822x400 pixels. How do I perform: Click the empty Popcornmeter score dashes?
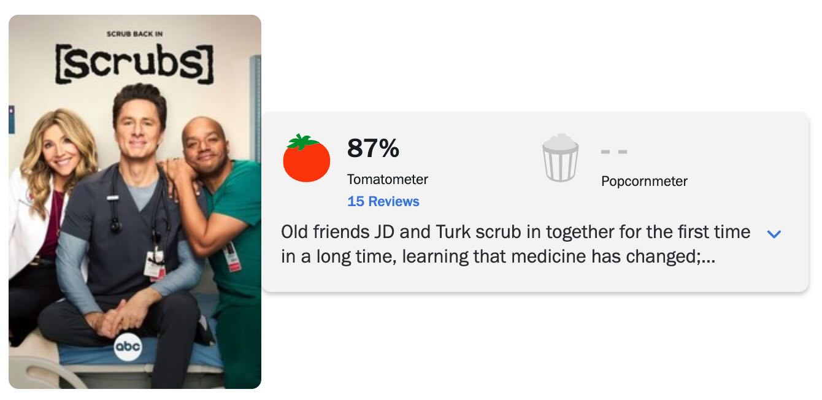pos(613,151)
